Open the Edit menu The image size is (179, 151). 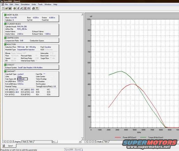pos(11,4)
